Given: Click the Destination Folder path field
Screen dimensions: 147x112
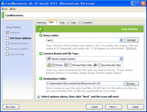Looking at the screenshot, I should pos(85,84).
